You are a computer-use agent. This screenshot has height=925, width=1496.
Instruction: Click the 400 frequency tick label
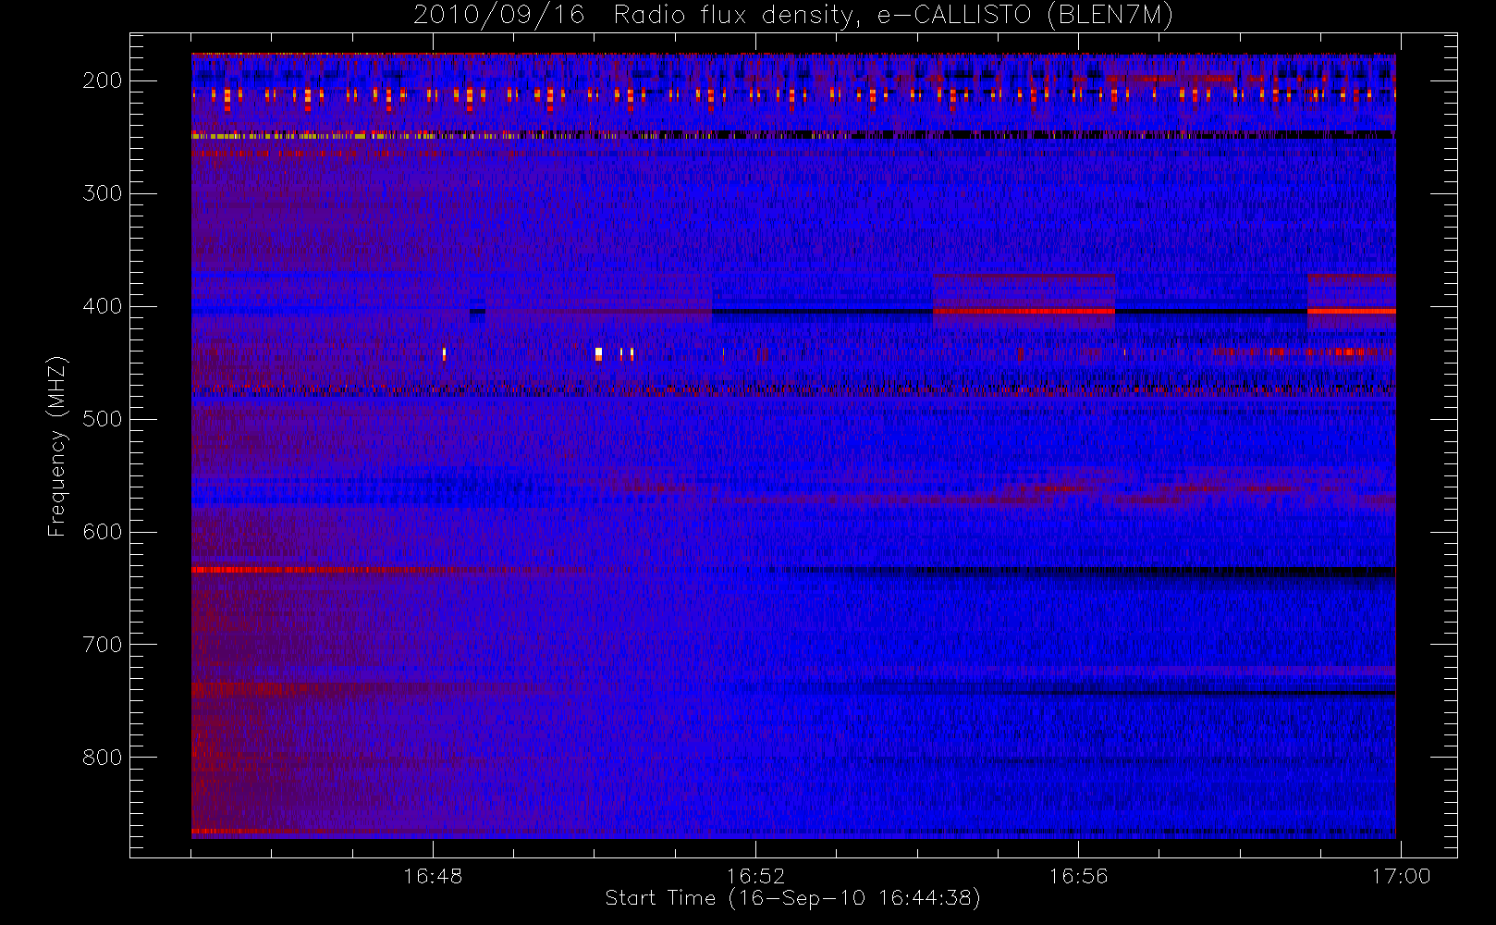click(x=102, y=306)
